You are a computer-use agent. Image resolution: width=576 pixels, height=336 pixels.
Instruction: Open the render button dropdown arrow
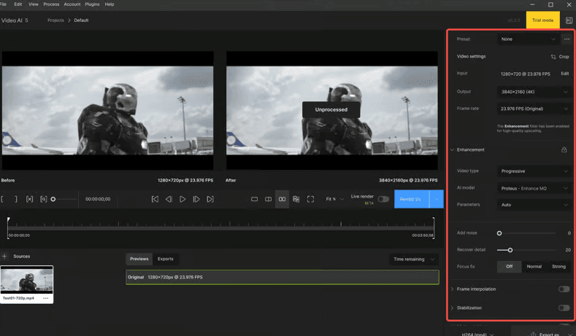tap(437, 199)
